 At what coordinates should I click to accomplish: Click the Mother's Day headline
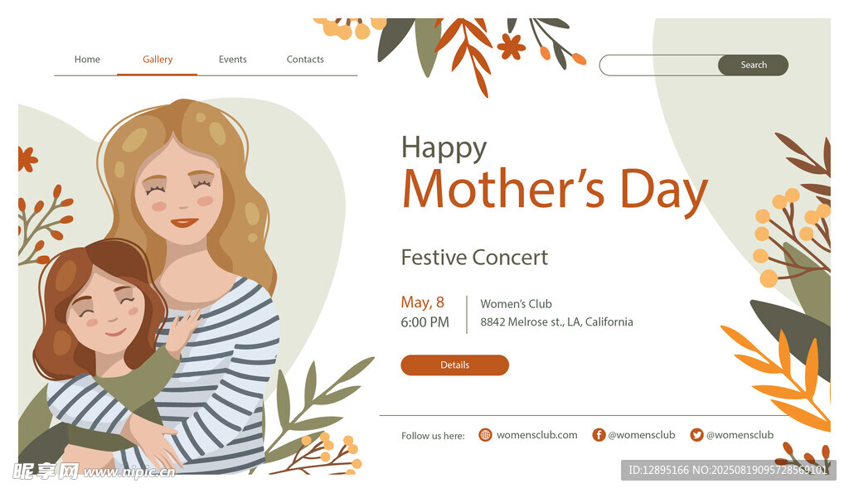[555, 189]
